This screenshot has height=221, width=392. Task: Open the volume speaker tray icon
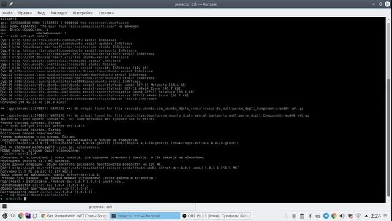coord(342,215)
